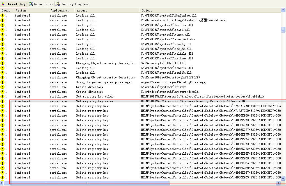Switch to the Event Log tab
Image resolution: width=286 pixels, height=186 pixels.
click(14, 4)
